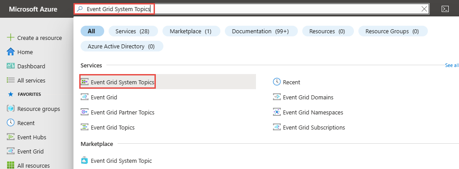Click the sidebar Event Grid icon

pyautogui.click(x=11, y=151)
